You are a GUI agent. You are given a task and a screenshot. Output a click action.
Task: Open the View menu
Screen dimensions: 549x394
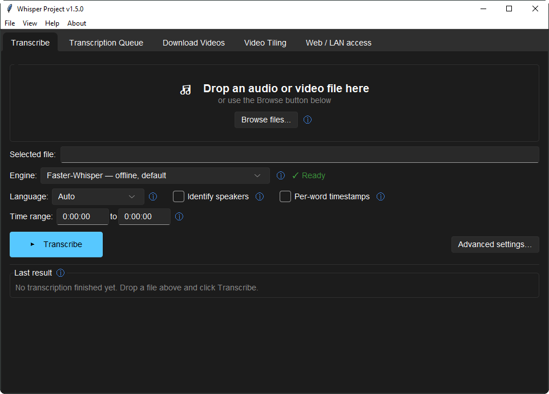(30, 23)
